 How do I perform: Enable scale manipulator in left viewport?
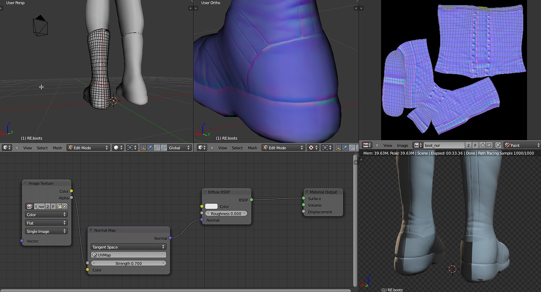point(164,148)
